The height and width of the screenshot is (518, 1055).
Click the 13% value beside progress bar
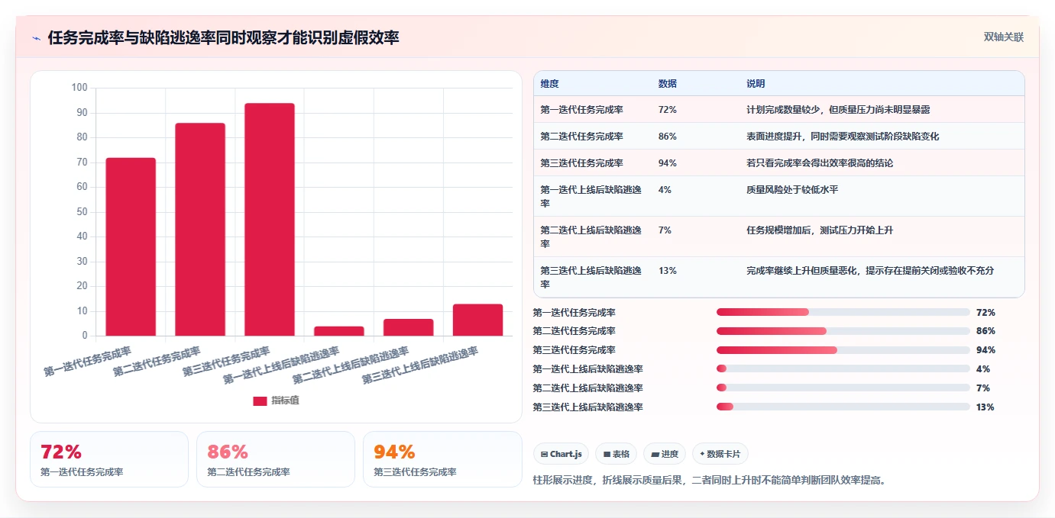tap(985, 407)
